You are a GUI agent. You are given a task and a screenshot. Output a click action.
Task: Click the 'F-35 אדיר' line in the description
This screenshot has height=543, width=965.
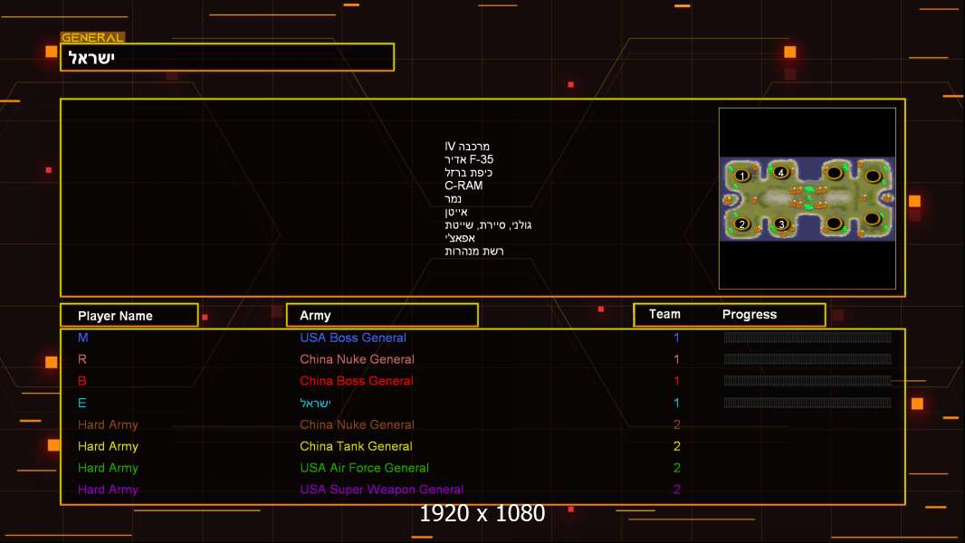coord(469,159)
